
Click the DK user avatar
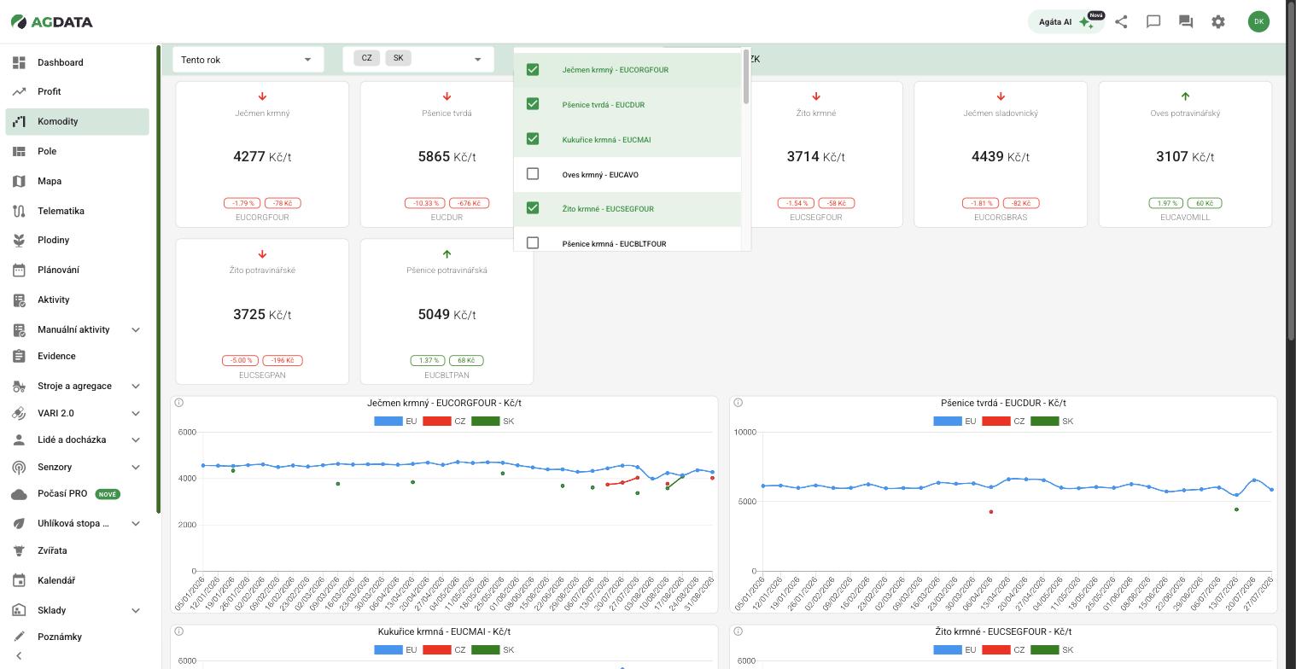pos(1258,22)
